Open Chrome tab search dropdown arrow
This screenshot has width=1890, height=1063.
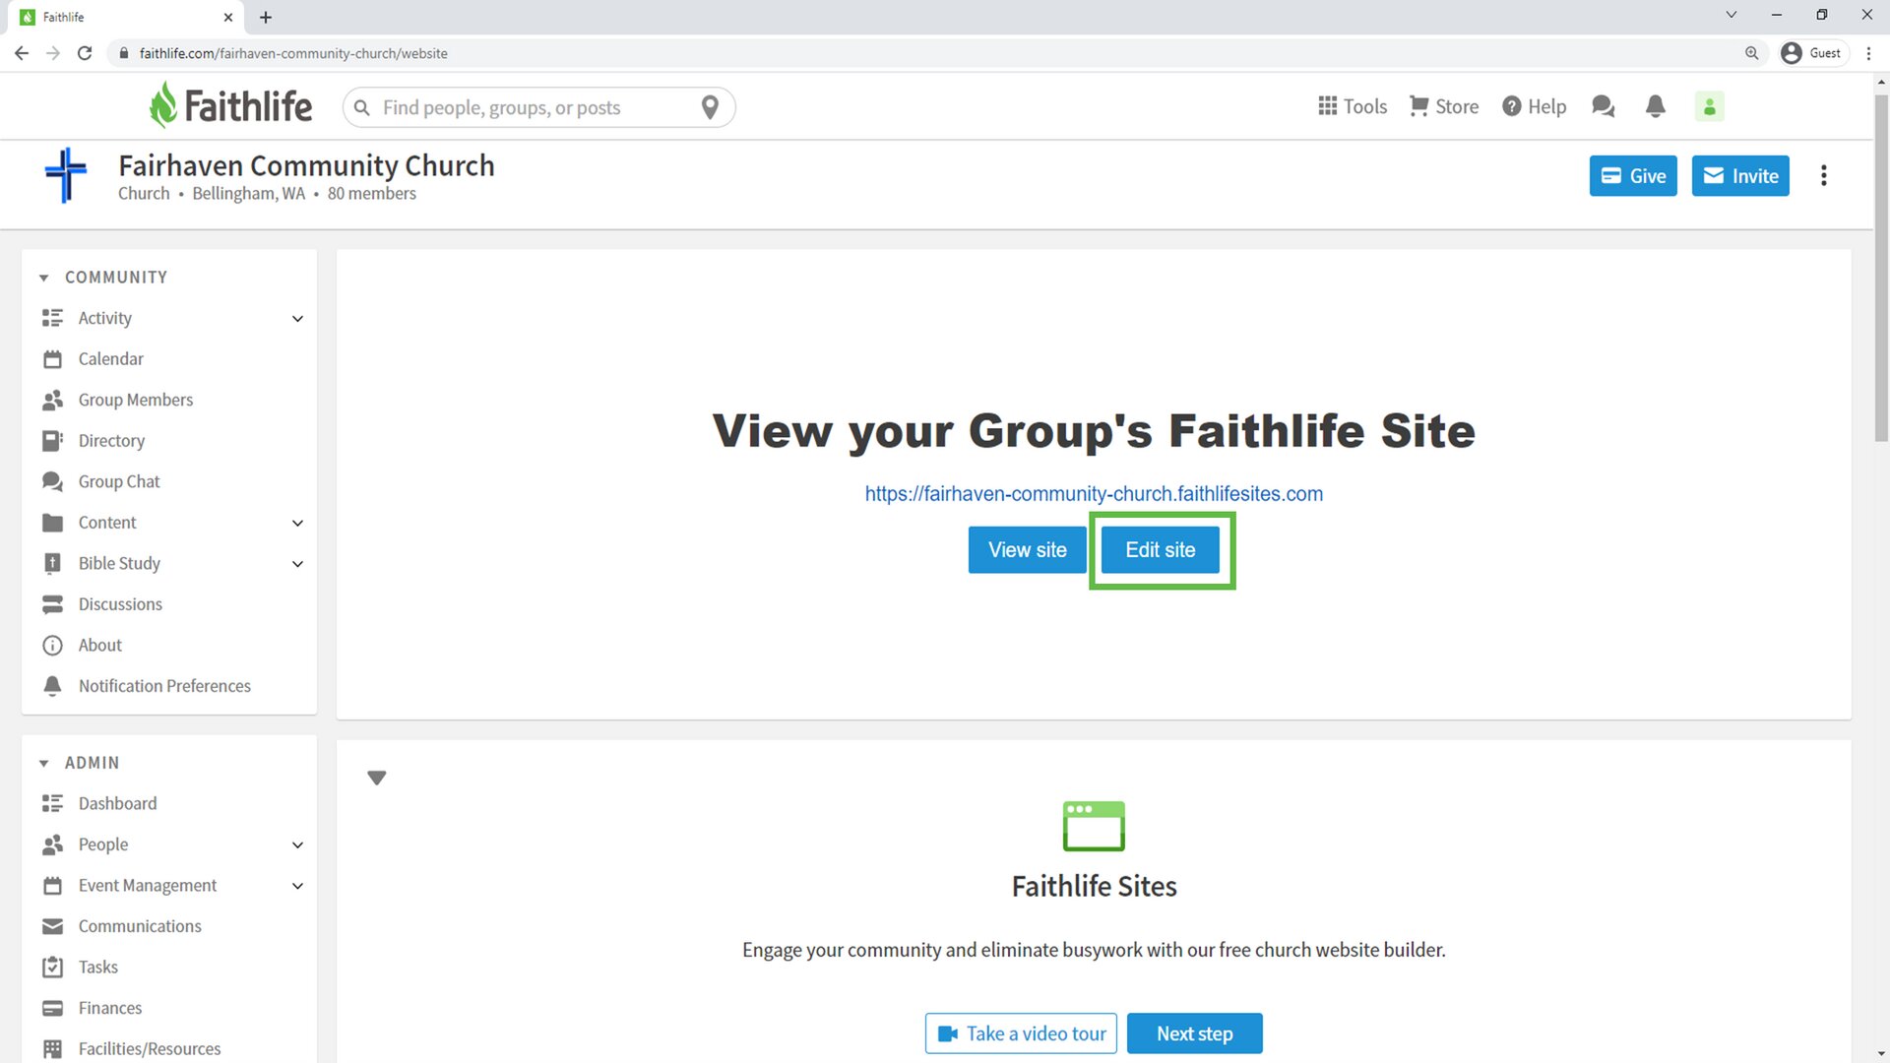pyautogui.click(x=1731, y=15)
